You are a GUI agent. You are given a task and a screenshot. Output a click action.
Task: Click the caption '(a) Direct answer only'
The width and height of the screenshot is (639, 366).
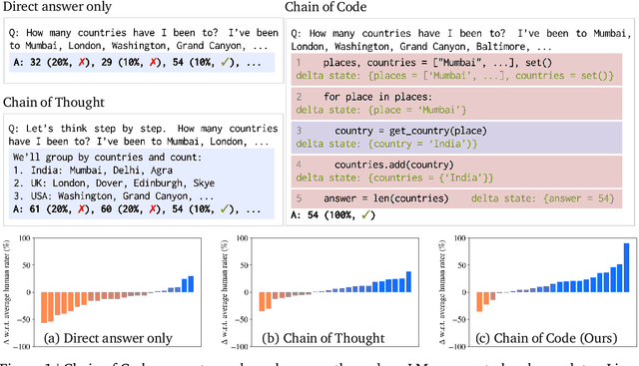point(108,338)
